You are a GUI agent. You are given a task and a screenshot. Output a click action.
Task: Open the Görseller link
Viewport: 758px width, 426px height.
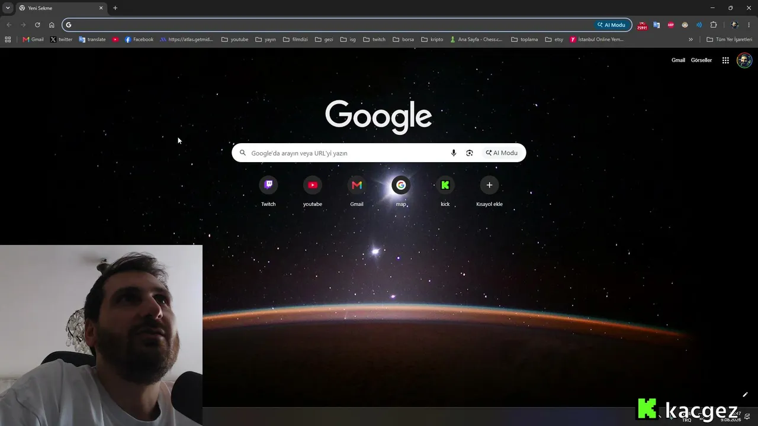coord(701,60)
